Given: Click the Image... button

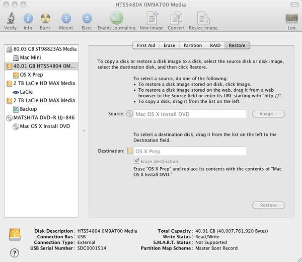Looking at the screenshot, I should click(268, 114).
